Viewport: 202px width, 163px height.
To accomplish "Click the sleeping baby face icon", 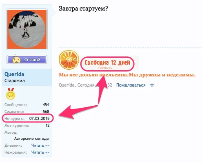I will 16,59.
